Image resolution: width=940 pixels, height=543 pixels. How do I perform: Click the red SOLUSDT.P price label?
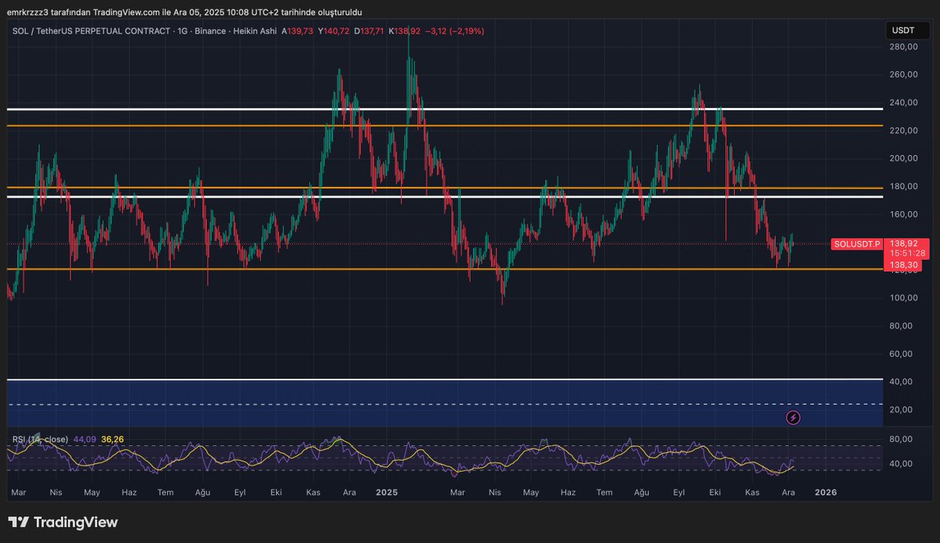click(857, 244)
